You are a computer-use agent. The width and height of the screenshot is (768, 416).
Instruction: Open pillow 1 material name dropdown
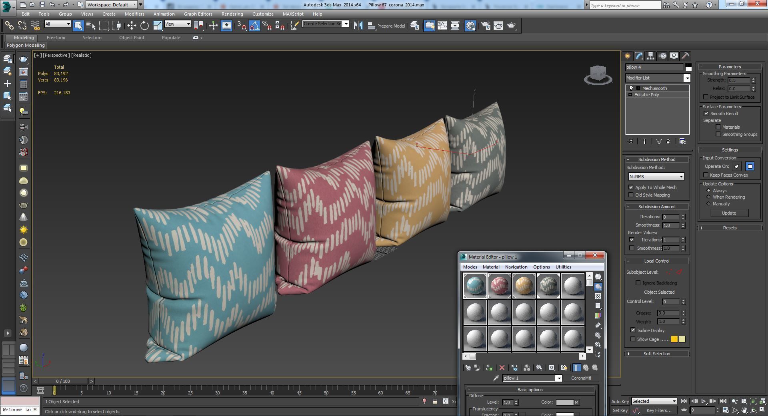pos(559,378)
